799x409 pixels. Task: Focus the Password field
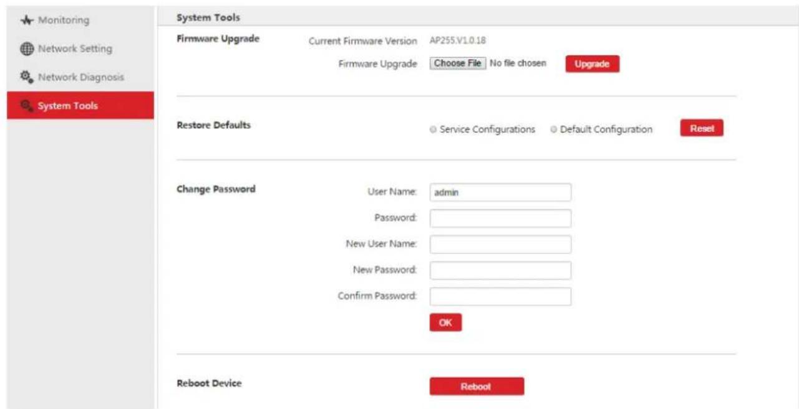500,219
